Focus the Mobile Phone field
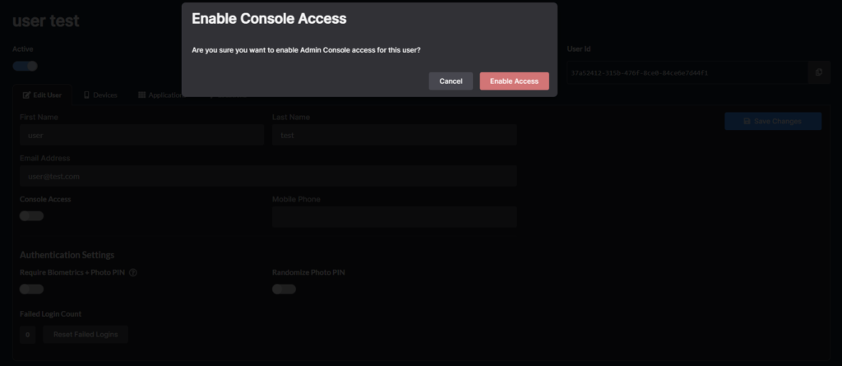This screenshot has width=842, height=366. pyautogui.click(x=394, y=217)
